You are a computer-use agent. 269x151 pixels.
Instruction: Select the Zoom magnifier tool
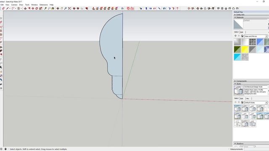coord(66,8)
